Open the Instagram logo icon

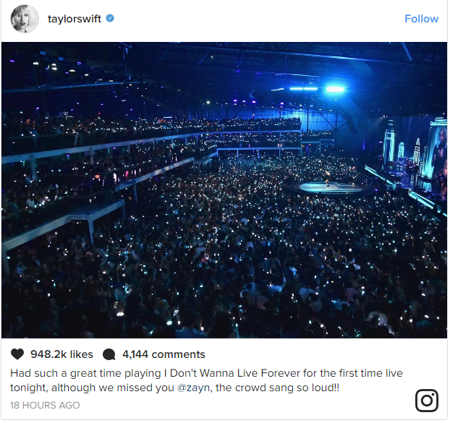[x=427, y=401]
